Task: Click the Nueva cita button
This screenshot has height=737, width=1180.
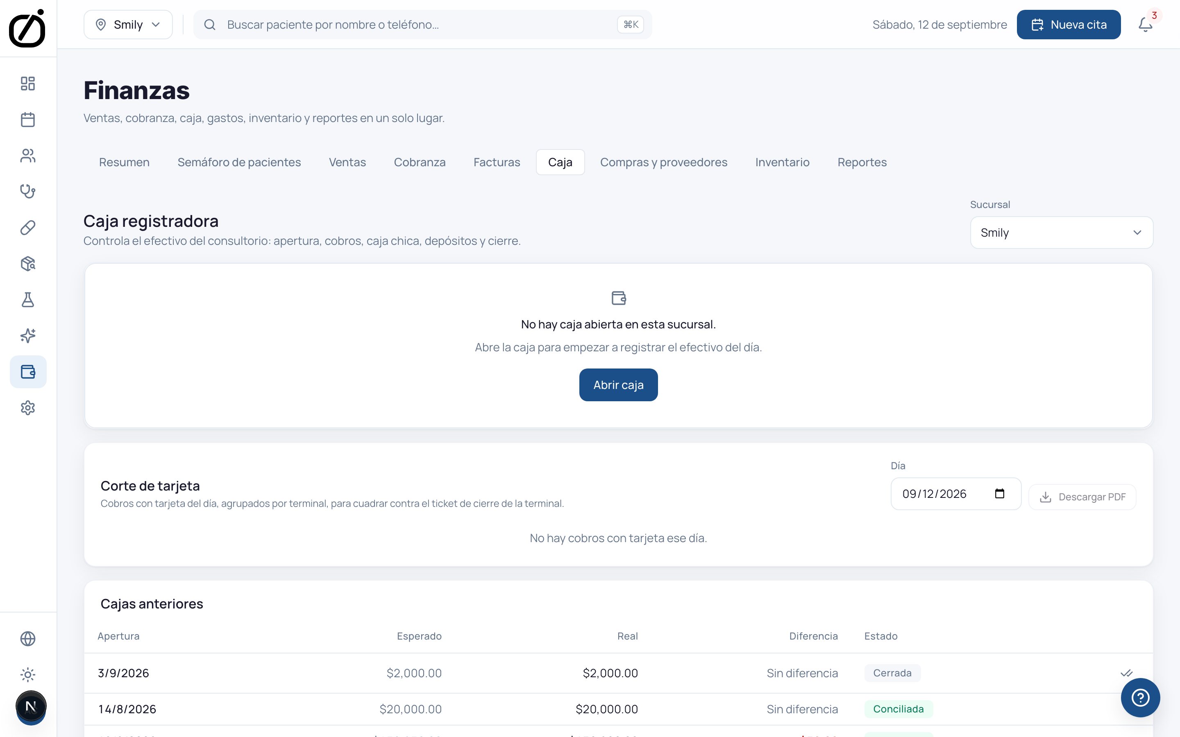Action: click(1068, 25)
